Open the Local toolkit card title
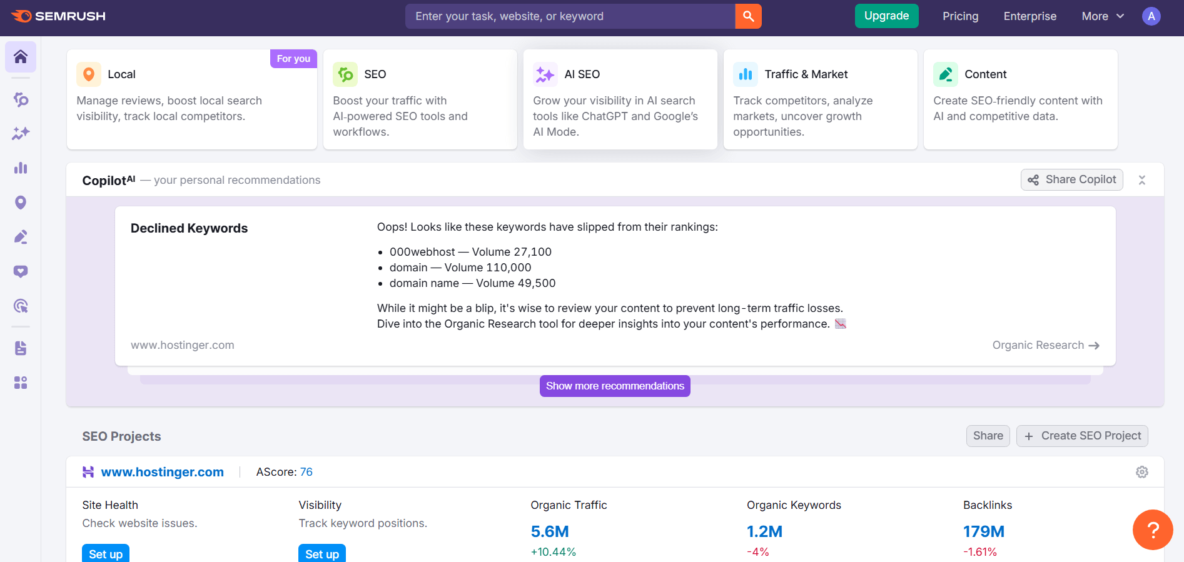 (x=121, y=74)
